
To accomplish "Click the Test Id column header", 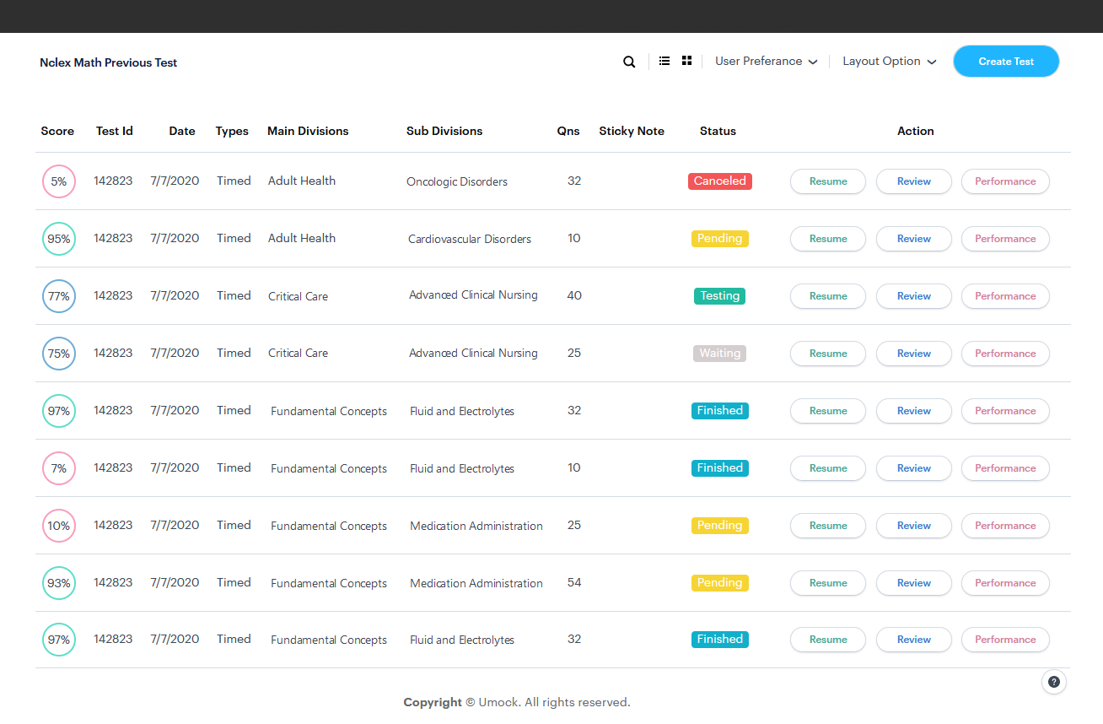I will [115, 131].
